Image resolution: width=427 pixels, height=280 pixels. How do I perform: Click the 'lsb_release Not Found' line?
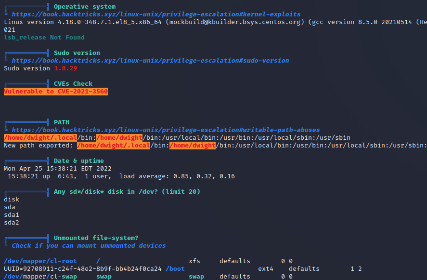(x=44, y=38)
